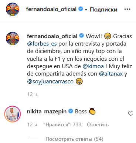Image resolution: width=136 pixels, height=143 pixels.
Task: Click fernandoalo_oficial username in header
Action: pyautogui.click(x=51, y=9)
